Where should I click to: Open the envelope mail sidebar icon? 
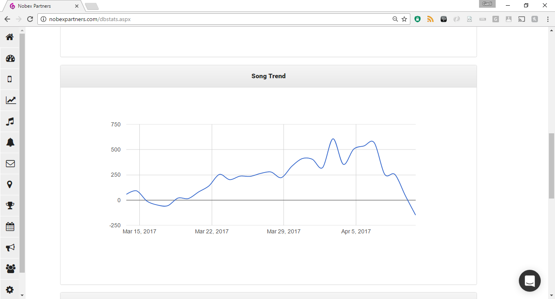point(10,164)
